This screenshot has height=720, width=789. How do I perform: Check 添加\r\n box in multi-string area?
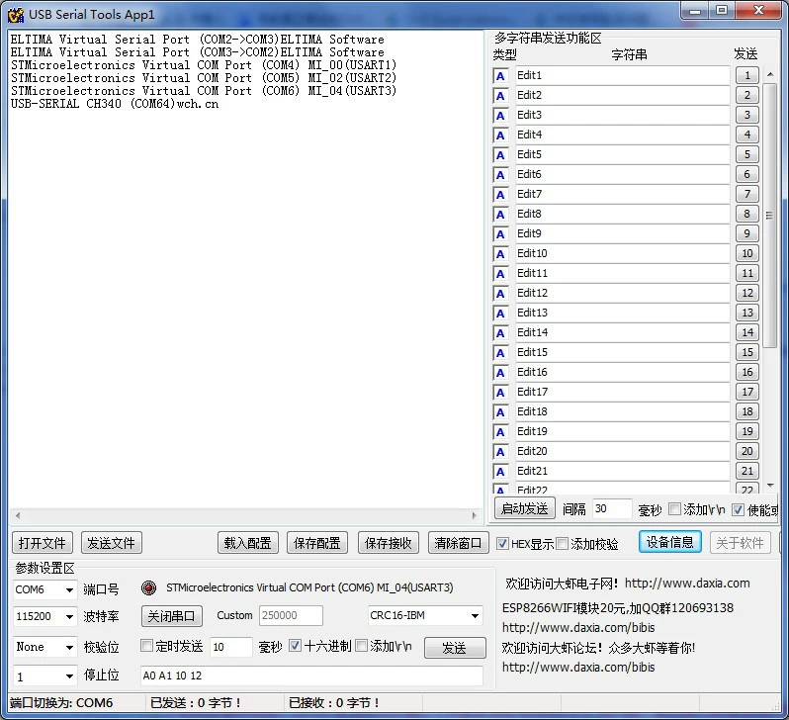tap(674, 509)
